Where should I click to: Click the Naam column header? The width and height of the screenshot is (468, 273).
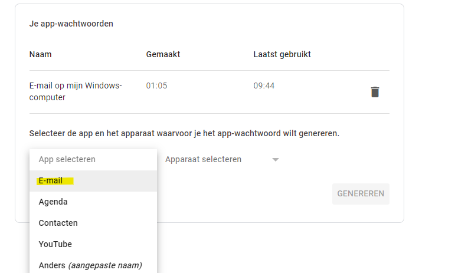click(x=41, y=54)
